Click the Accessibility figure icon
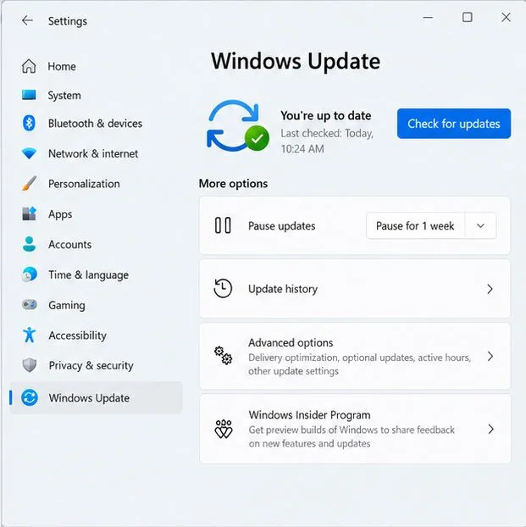This screenshot has height=527, width=526. (30, 335)
